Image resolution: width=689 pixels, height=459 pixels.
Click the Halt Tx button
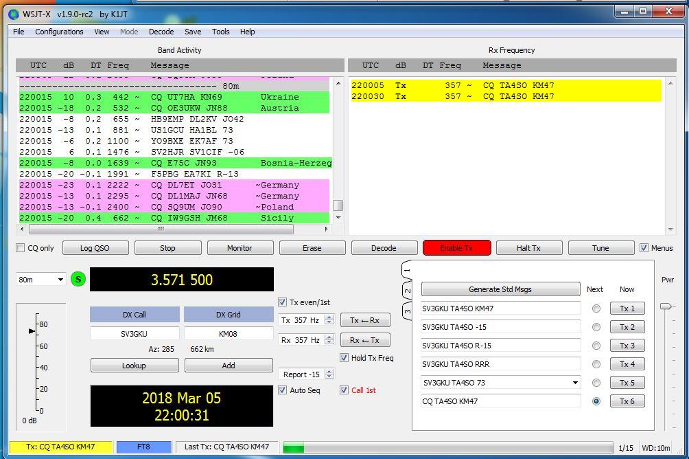click(528, 248)
